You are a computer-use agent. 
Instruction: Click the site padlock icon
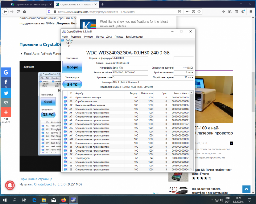(x=55, y=12)
